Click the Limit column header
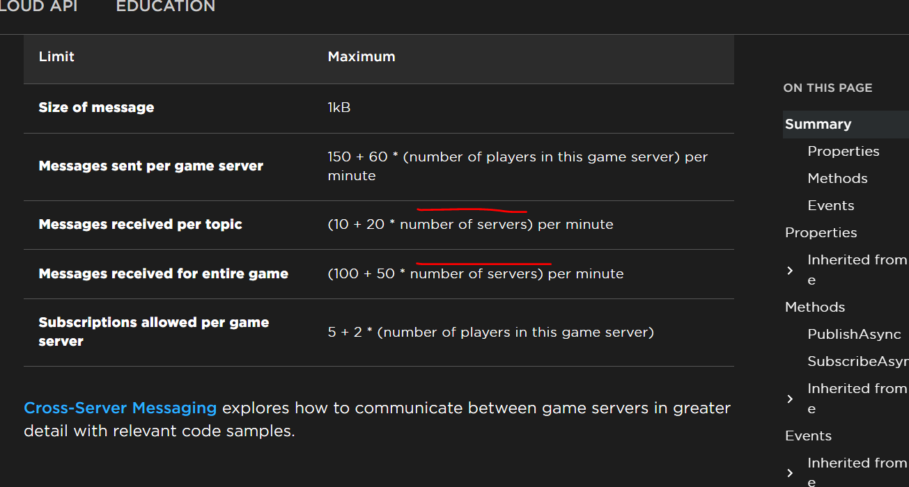The image size is (909, 487). [56, 56]
